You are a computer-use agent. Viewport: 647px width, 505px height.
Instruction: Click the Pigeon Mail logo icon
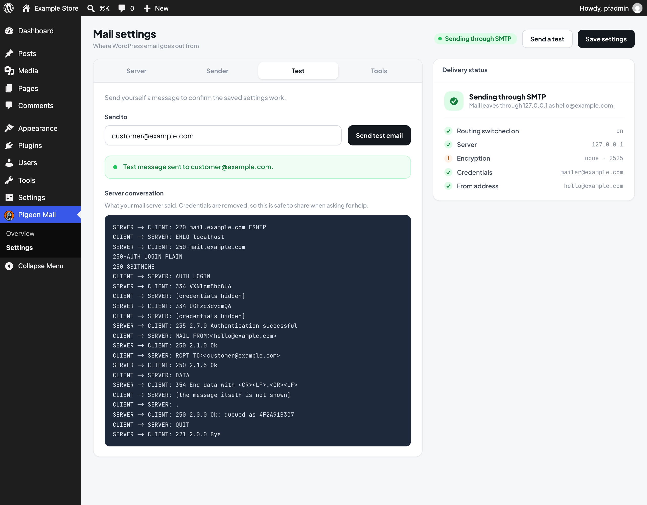click(9, 215)
